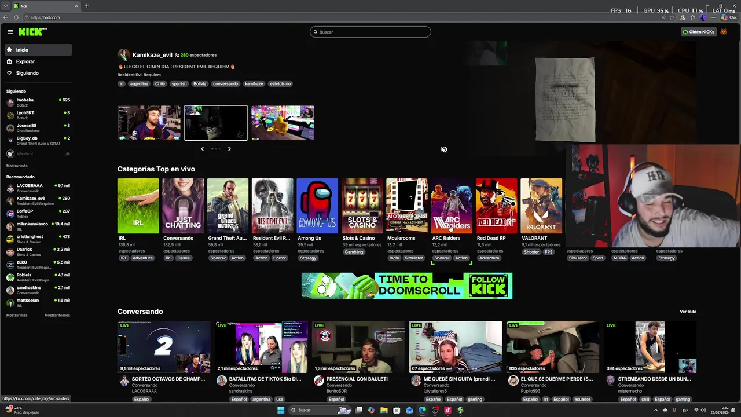Open LACOBRAAA recommended channel
Image resolution: width=741 pixels, height=417 pixels.
[38, 188]
